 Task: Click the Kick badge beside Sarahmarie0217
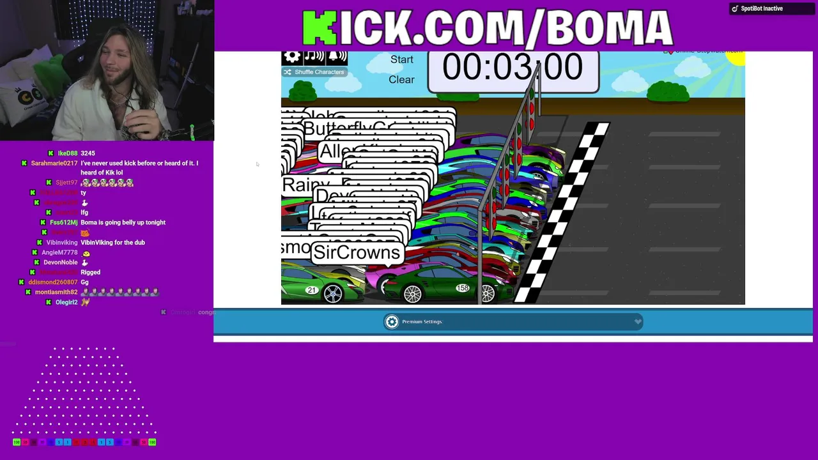(24, 164)
